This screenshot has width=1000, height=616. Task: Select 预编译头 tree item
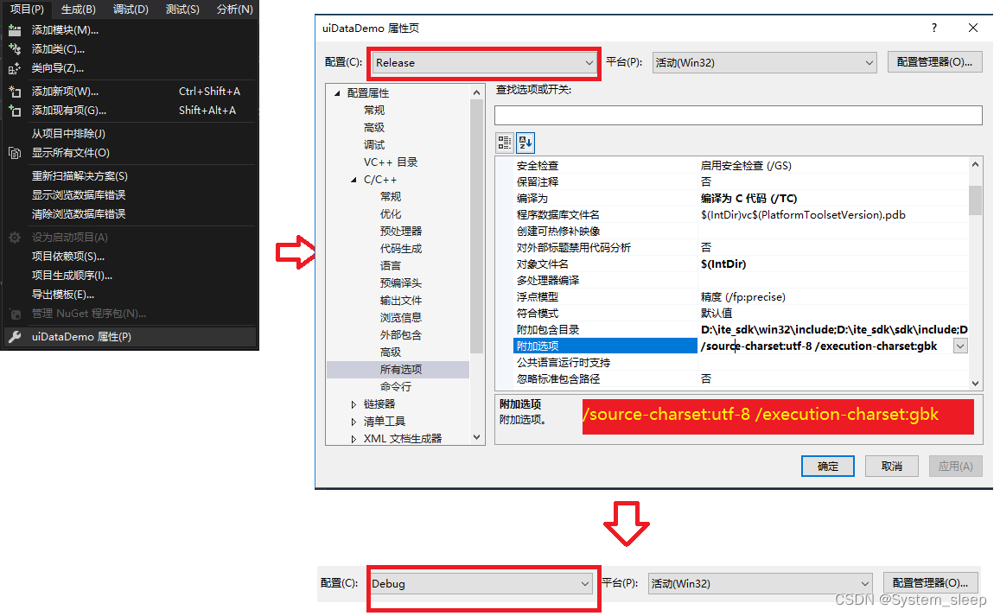400,283
